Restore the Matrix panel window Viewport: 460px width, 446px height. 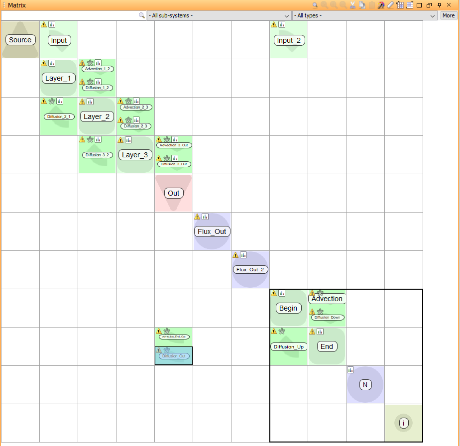pyautogui.click(x=429, y=5)
